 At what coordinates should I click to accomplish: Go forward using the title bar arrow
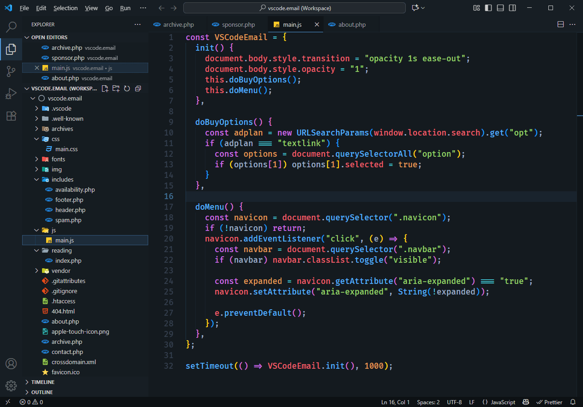[x=174, y=8]
